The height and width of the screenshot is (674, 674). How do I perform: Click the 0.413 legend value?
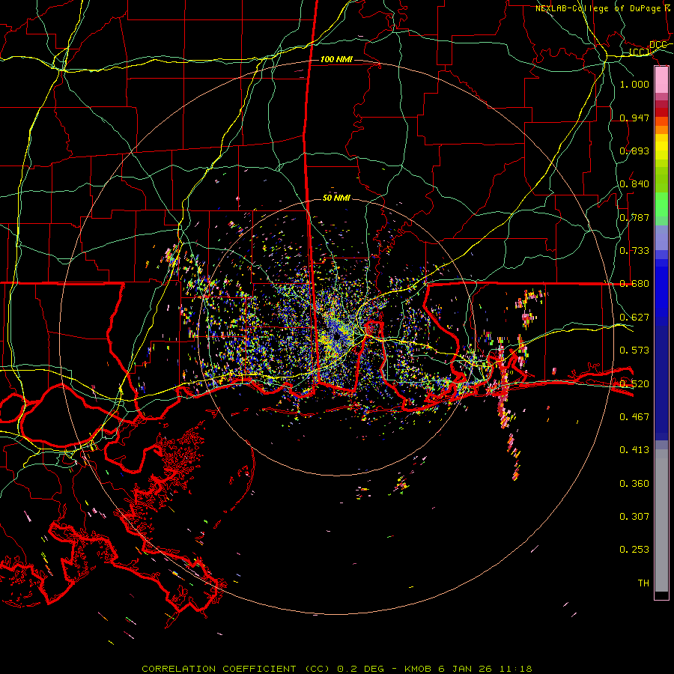634,449
